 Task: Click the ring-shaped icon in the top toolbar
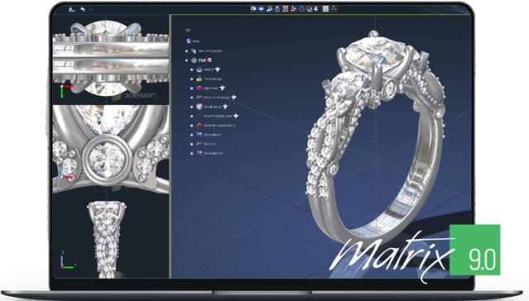click(x=278, y=9)
